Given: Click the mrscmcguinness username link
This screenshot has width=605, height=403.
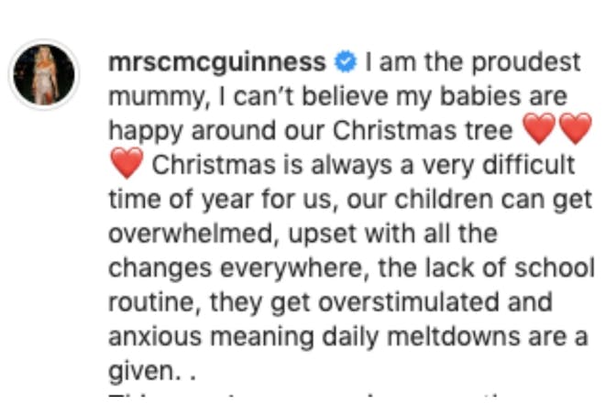Looking at the screenshot, I should coord(217,62).
